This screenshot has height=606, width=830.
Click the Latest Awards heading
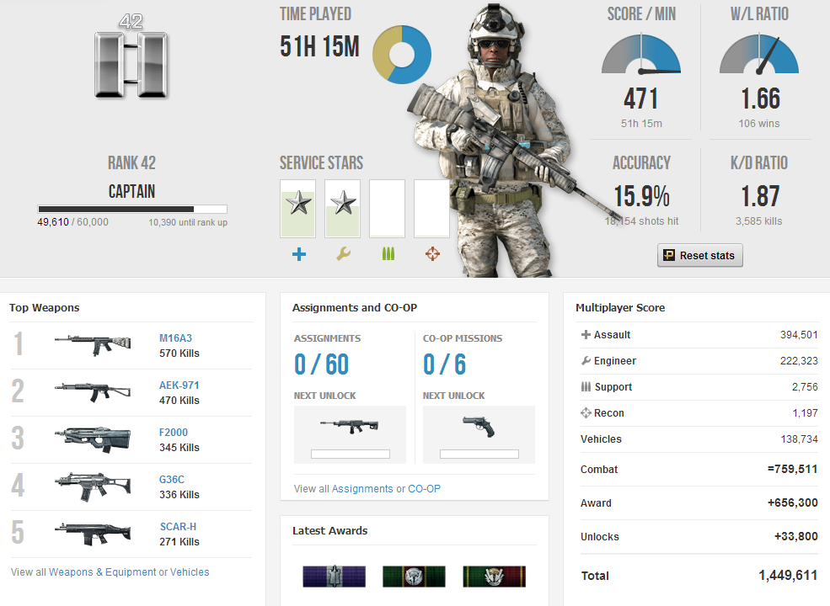pyautogui.click(x=329, y=530)
